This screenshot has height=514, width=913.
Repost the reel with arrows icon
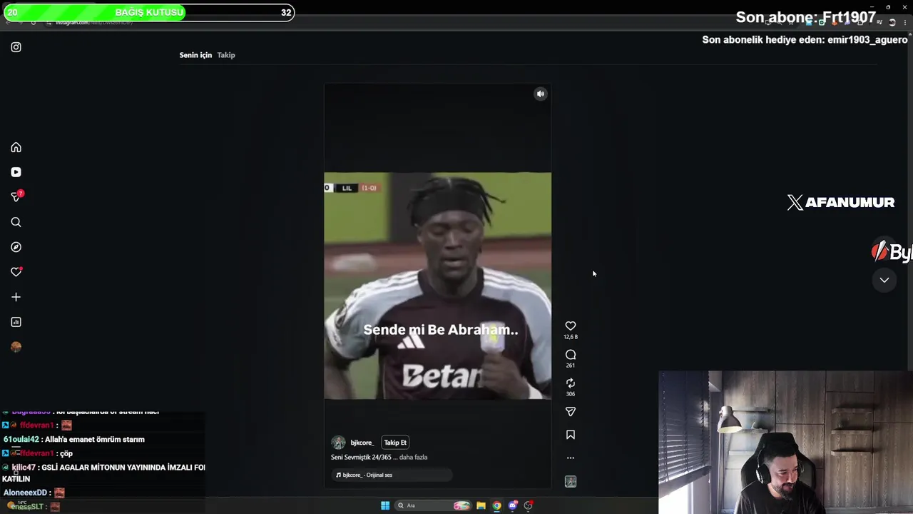pos(571,383)
